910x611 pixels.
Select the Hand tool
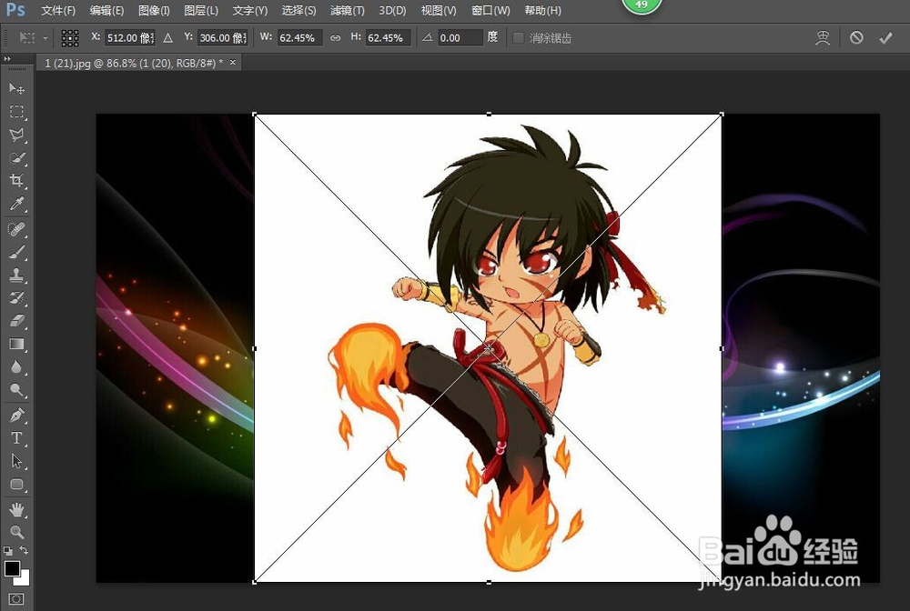coord(16,509)
